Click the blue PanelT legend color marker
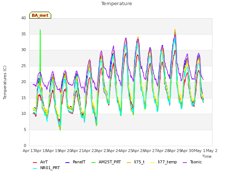Image resolution: width=234 pixels, height=175 pixels. (x=67, y=163)
